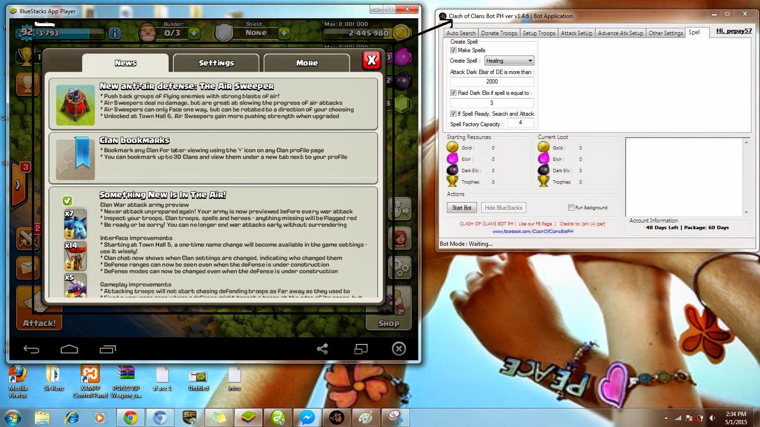760x427 pixels.
Task: Open the Donate Troops tab
Action: coord(499,33)
